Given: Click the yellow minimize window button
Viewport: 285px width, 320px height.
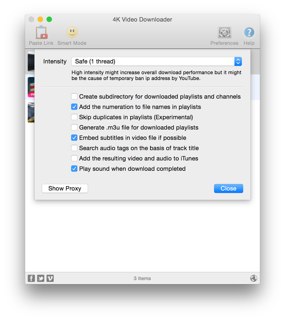Looking at the screenshot, I should tap(40, 19).
